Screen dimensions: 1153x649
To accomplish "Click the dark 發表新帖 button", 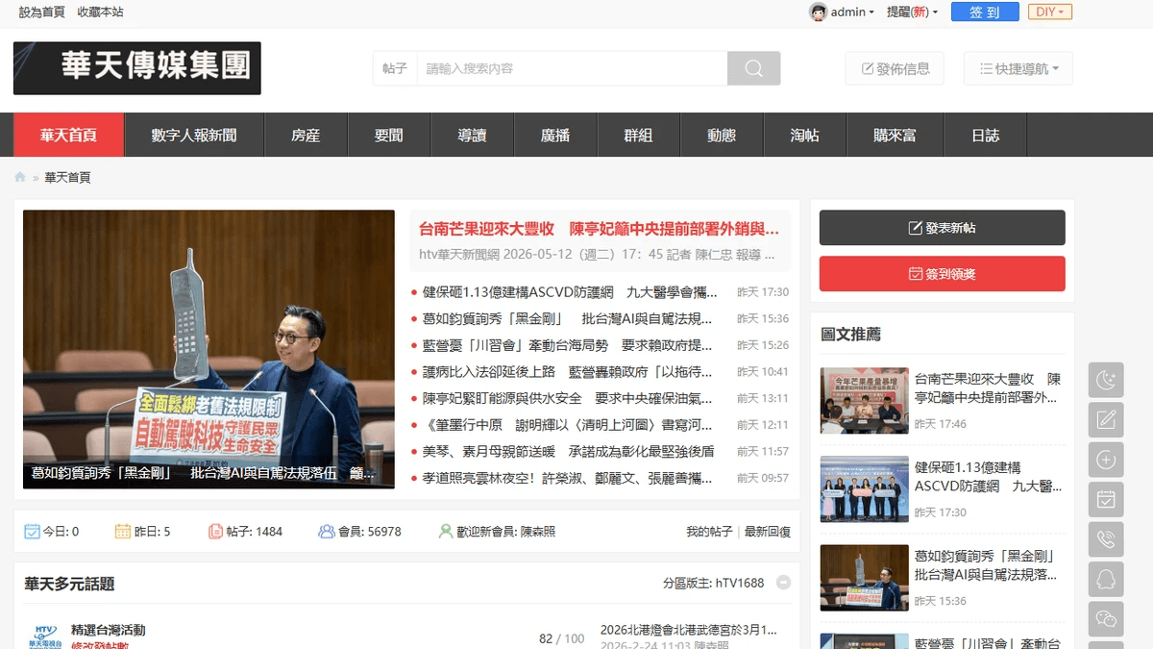I will (942, 228).
